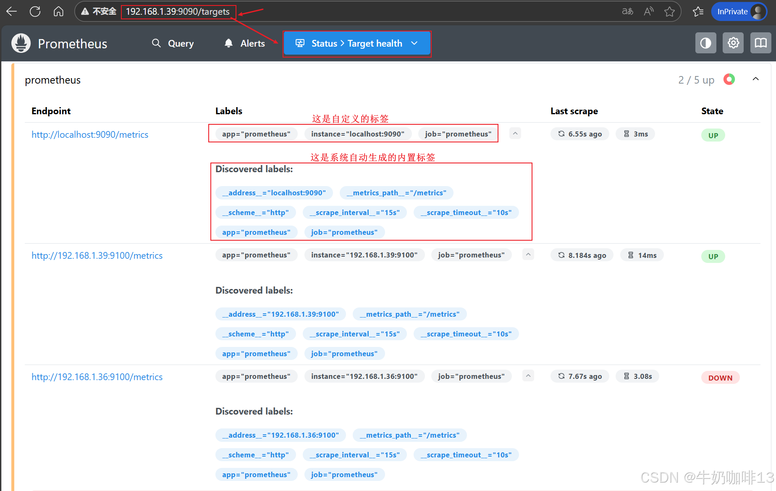This screenshot has height=491, width=776.
Task: Reload the page with the refresh icon
Action: (x=35, y=11)
